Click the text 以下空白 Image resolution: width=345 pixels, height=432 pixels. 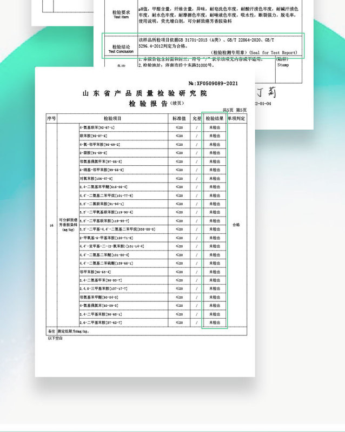click(55, 339)
